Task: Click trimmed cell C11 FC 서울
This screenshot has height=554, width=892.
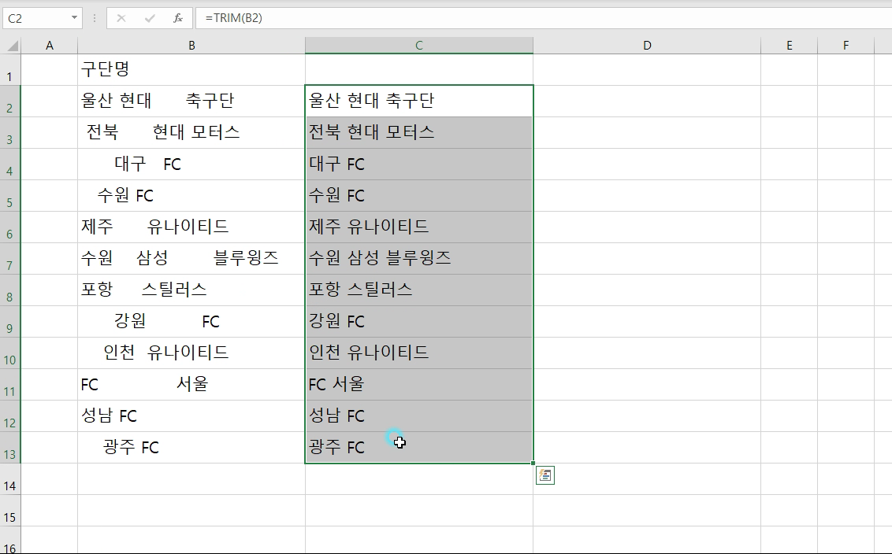Action: (x=419, y=385)
